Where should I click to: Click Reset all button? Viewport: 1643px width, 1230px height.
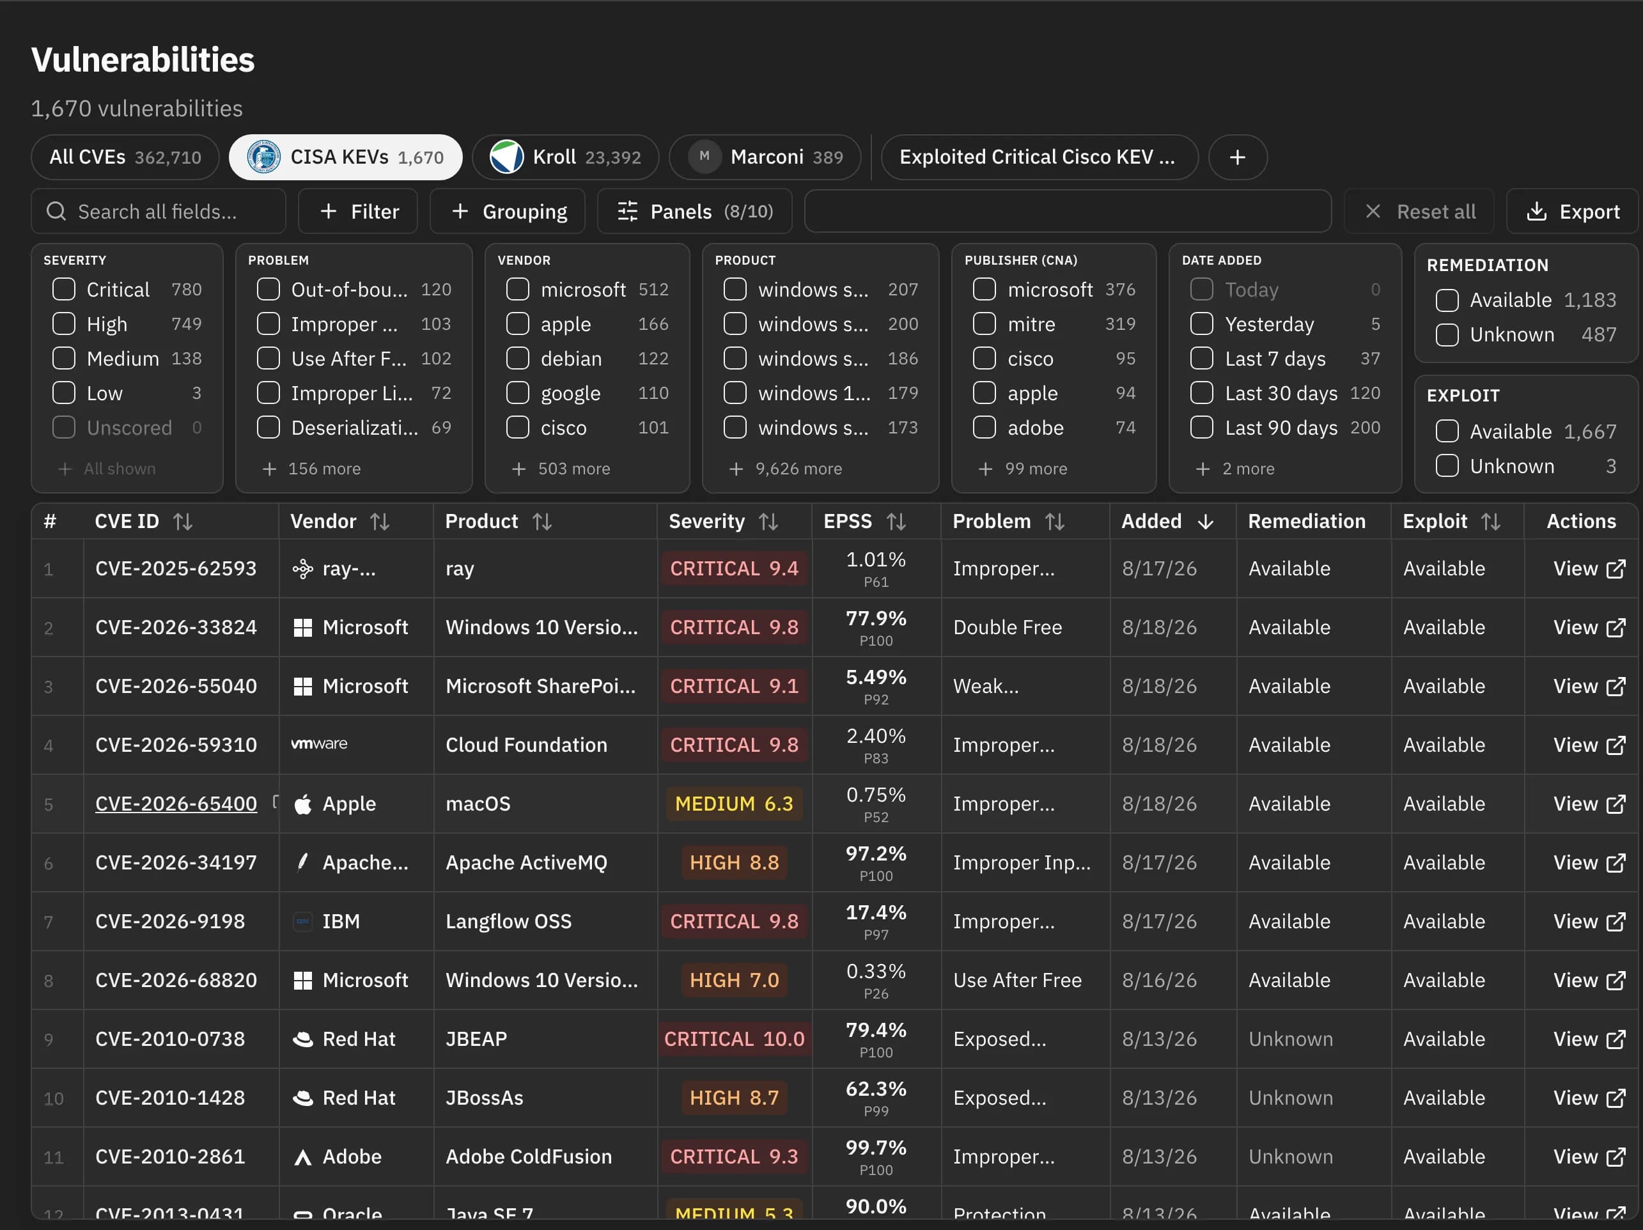click(x=1419, y=212)
